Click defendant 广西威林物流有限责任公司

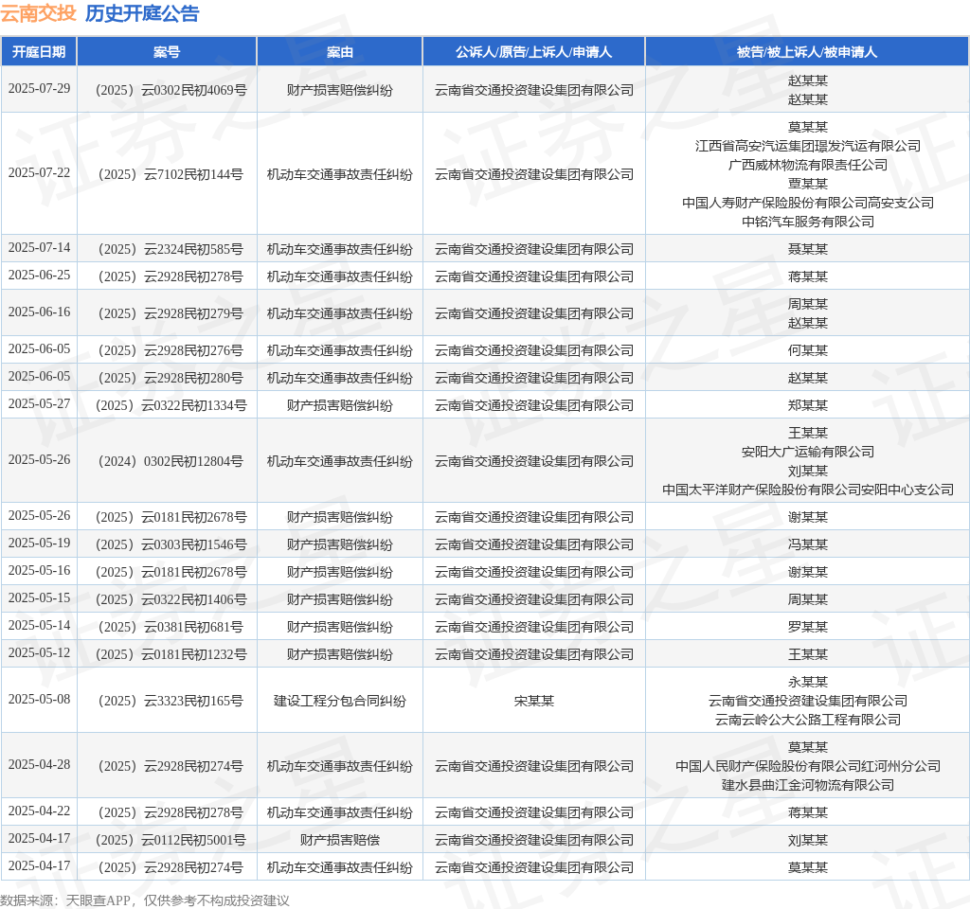(807, 165)
